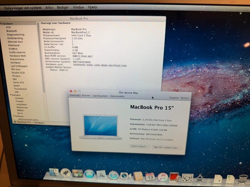Screen dimensions: 250x187
Task: Collapse the Netværk tree section
Action: tap(11, 95)
